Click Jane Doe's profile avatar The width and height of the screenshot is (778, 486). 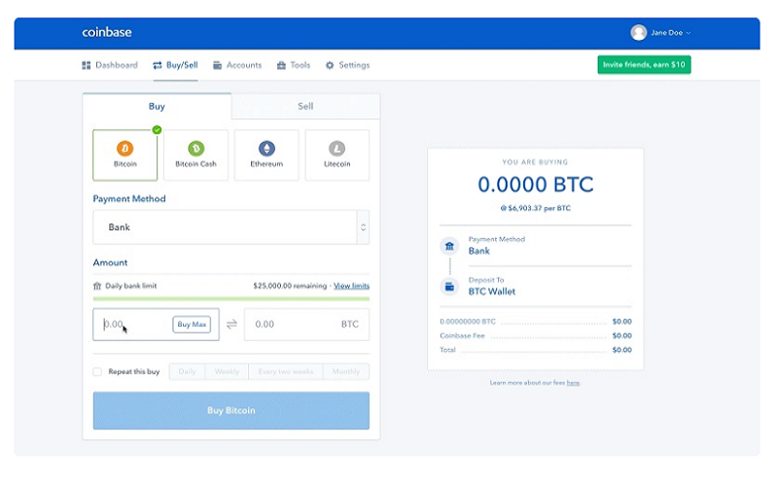[638, 32]
